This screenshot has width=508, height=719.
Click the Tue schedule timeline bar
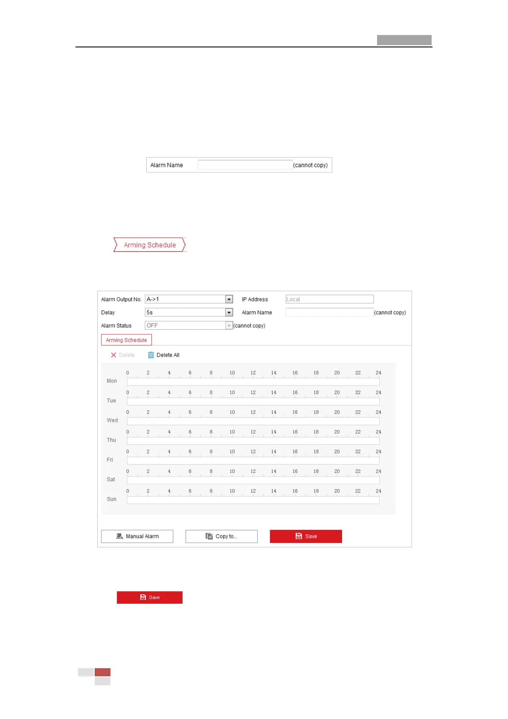pos(253,401)
